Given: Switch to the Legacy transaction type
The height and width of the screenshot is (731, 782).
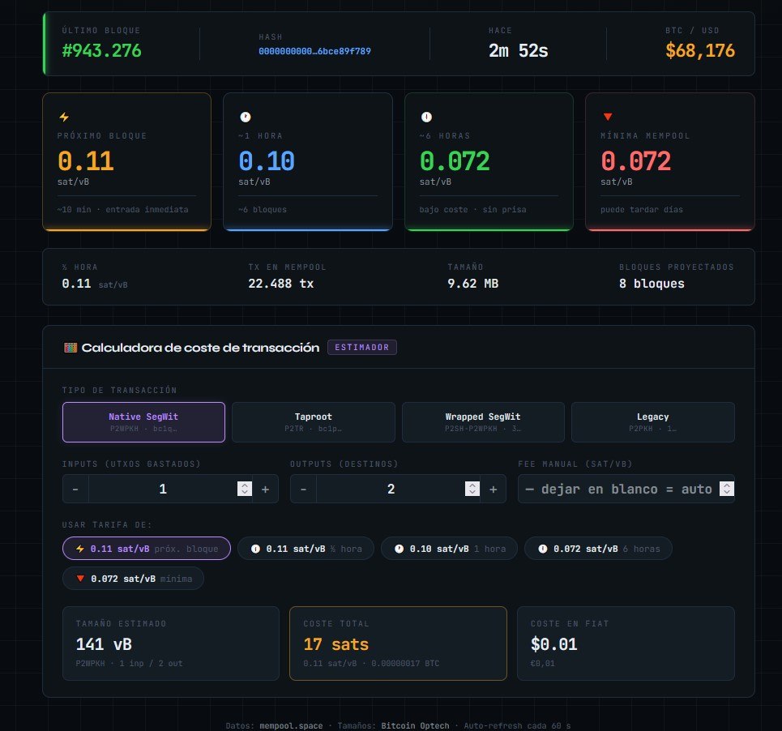Looking at the screenshot, I should [x=652, y=422].
